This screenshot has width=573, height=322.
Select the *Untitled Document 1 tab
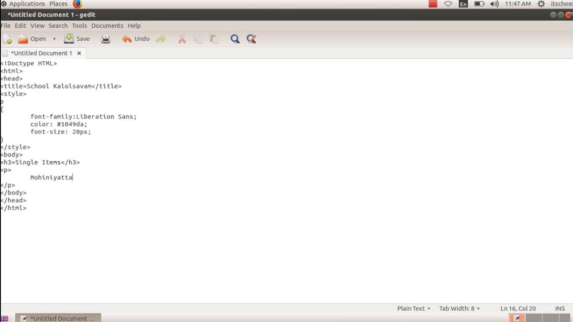(41, 53)
